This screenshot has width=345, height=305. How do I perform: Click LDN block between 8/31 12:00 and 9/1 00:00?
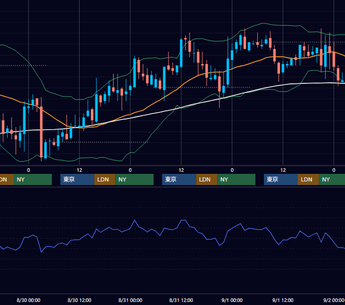(206, 179)
